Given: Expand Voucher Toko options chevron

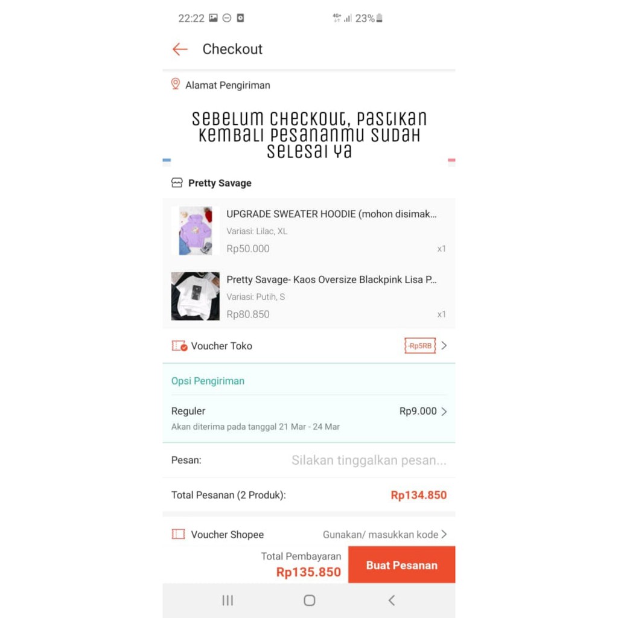Looking at the screenshot, I should tap(444, 346).
